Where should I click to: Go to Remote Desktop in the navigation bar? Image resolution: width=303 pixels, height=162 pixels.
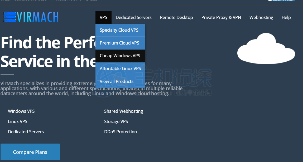[176, 18]
